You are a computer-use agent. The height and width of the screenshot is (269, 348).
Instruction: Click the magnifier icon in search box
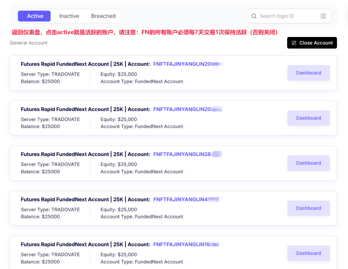click(254, 16)
